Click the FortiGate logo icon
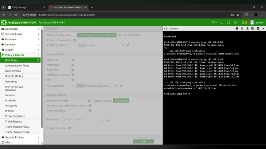The width and height of the screenshot is (266, 149). (x=4, y=23)
